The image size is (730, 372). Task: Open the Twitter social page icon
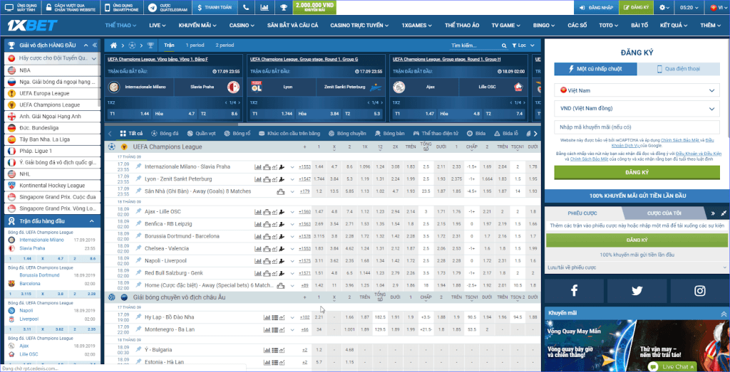tap(637, 290)
